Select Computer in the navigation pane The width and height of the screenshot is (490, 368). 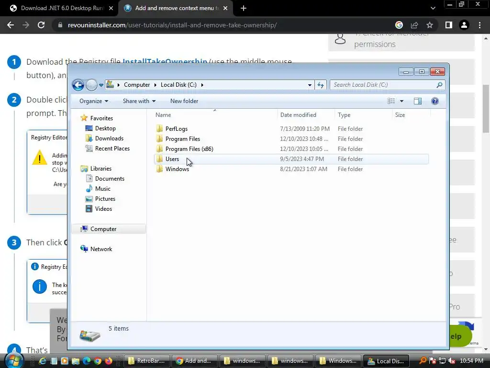coord(109,229)
